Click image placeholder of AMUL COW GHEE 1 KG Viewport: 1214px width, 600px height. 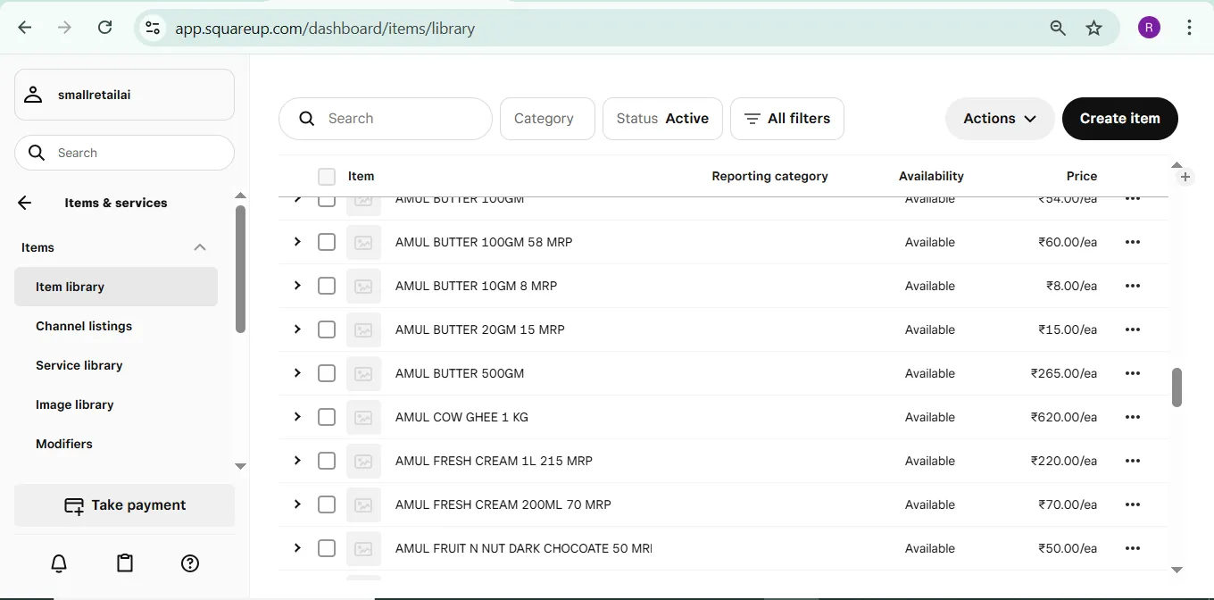(363, 417)
